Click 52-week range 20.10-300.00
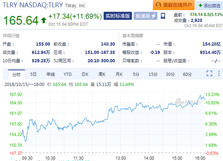Screen dimensions: 223x161 tap(101, 61)
